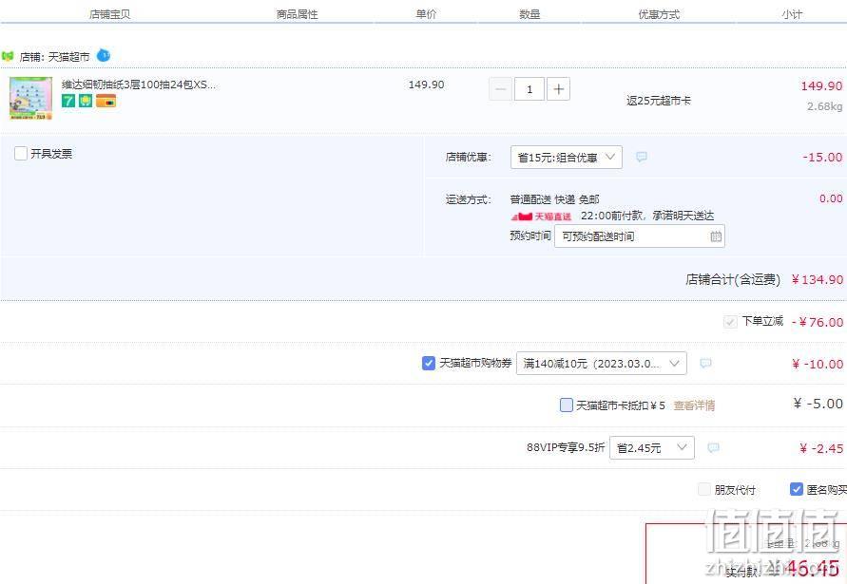Increase quantity with the plus button
The image size is (847, 584).
pyautogui.click(x=559, y=89)
